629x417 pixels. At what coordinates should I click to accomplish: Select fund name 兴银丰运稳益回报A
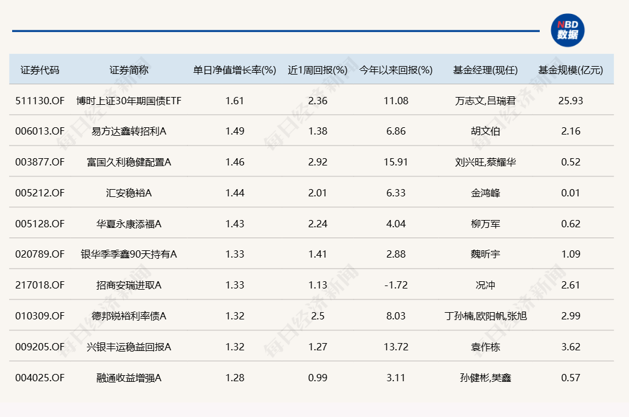click(x=129, y=347)
